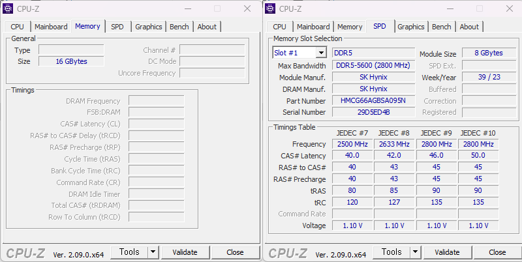The height and width of the screenshot is (262, 522).
Task: Switch to the SPD tab in left window
Action: tap(117, 27)
